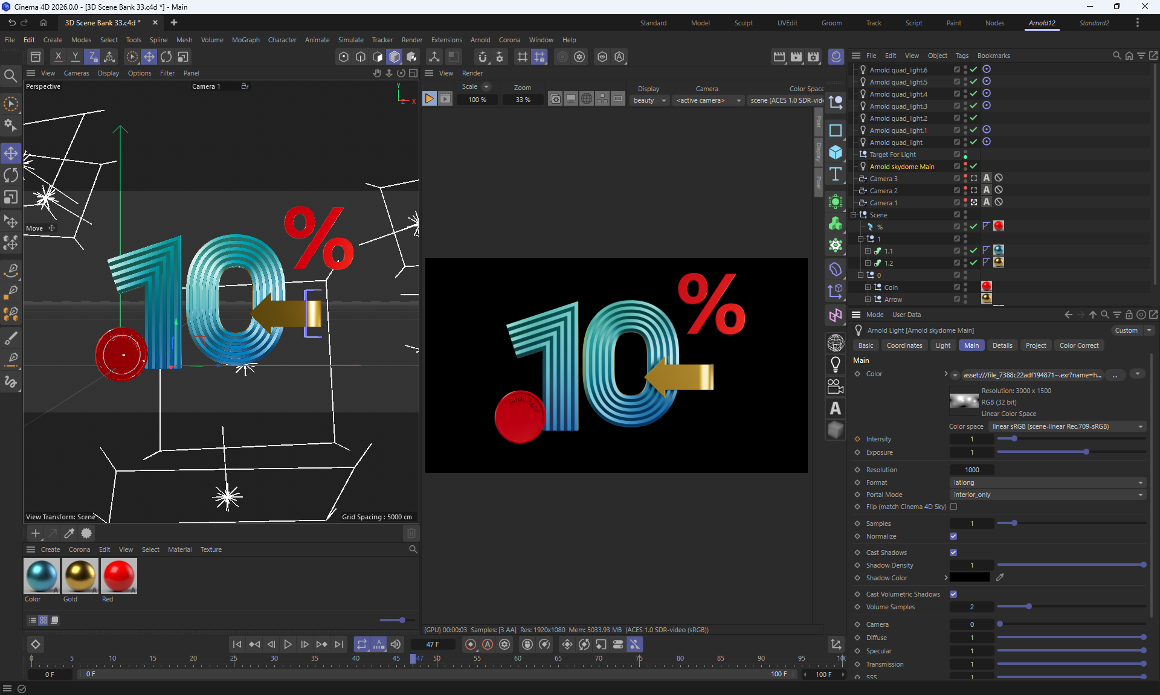Open the MoGraph menu
The width and height of the screenshot is (1160, 695).
[x=245, y=40]
